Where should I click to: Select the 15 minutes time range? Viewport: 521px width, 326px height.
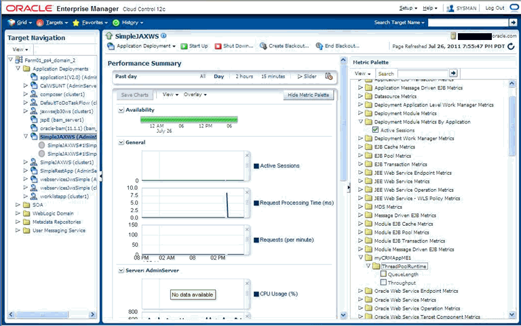[273, 77]
